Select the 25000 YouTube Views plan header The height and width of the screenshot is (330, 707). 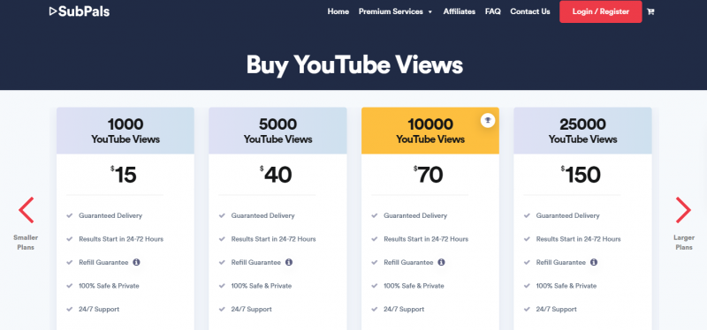(582, 131)
